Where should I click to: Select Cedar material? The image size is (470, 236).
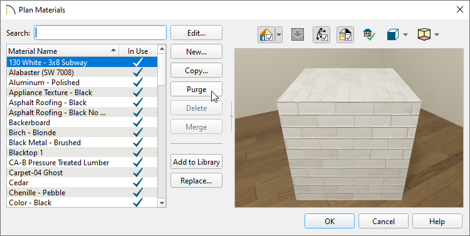[x=82, y=182]
